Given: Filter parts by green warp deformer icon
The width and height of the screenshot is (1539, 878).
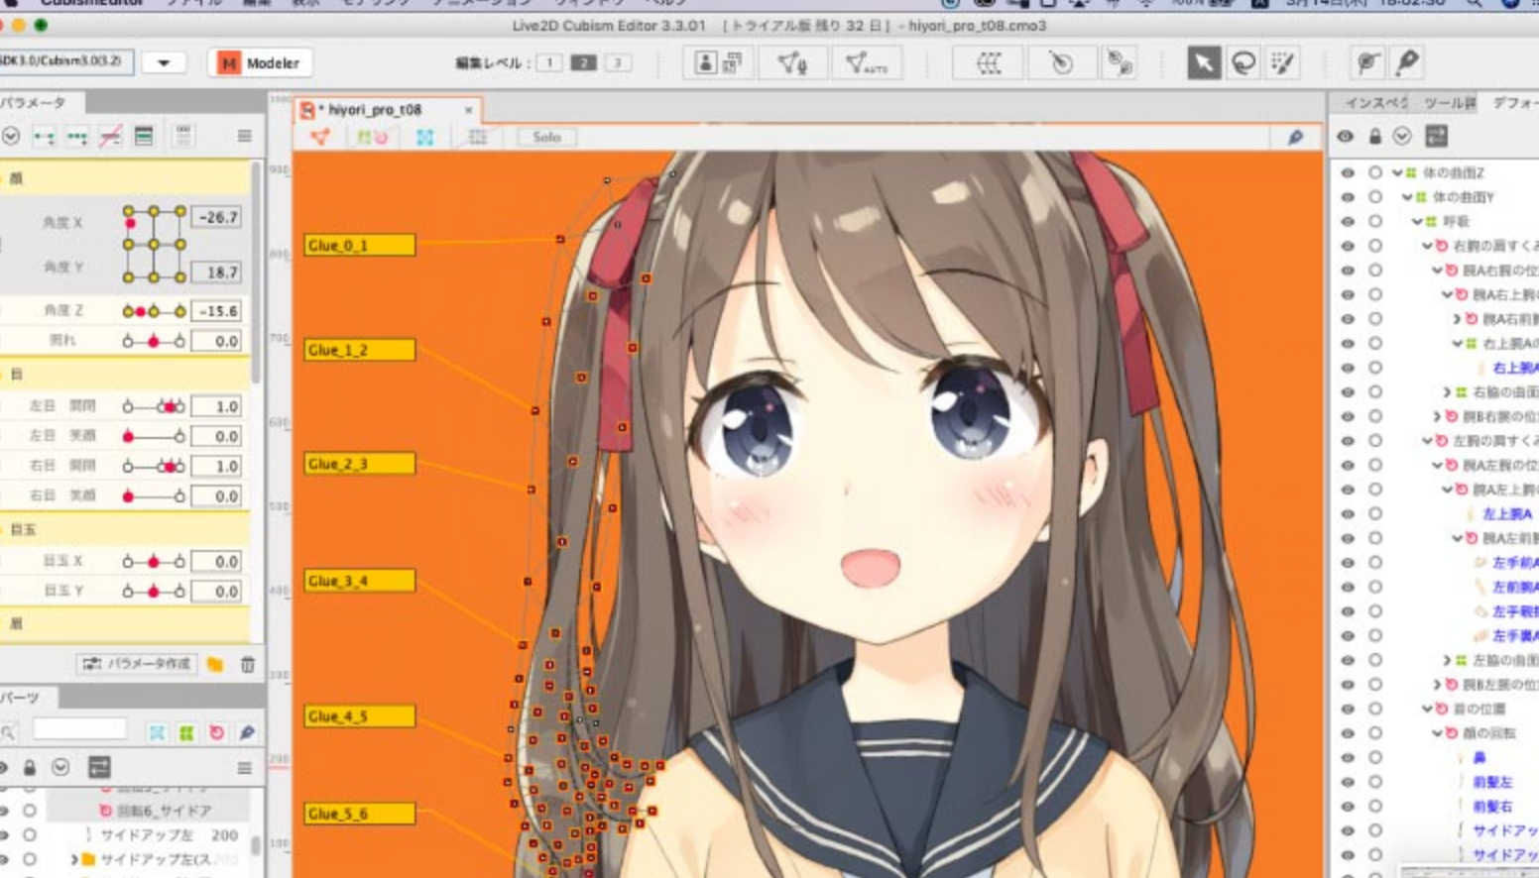Looking at the screenshot, I should point(185,732).
